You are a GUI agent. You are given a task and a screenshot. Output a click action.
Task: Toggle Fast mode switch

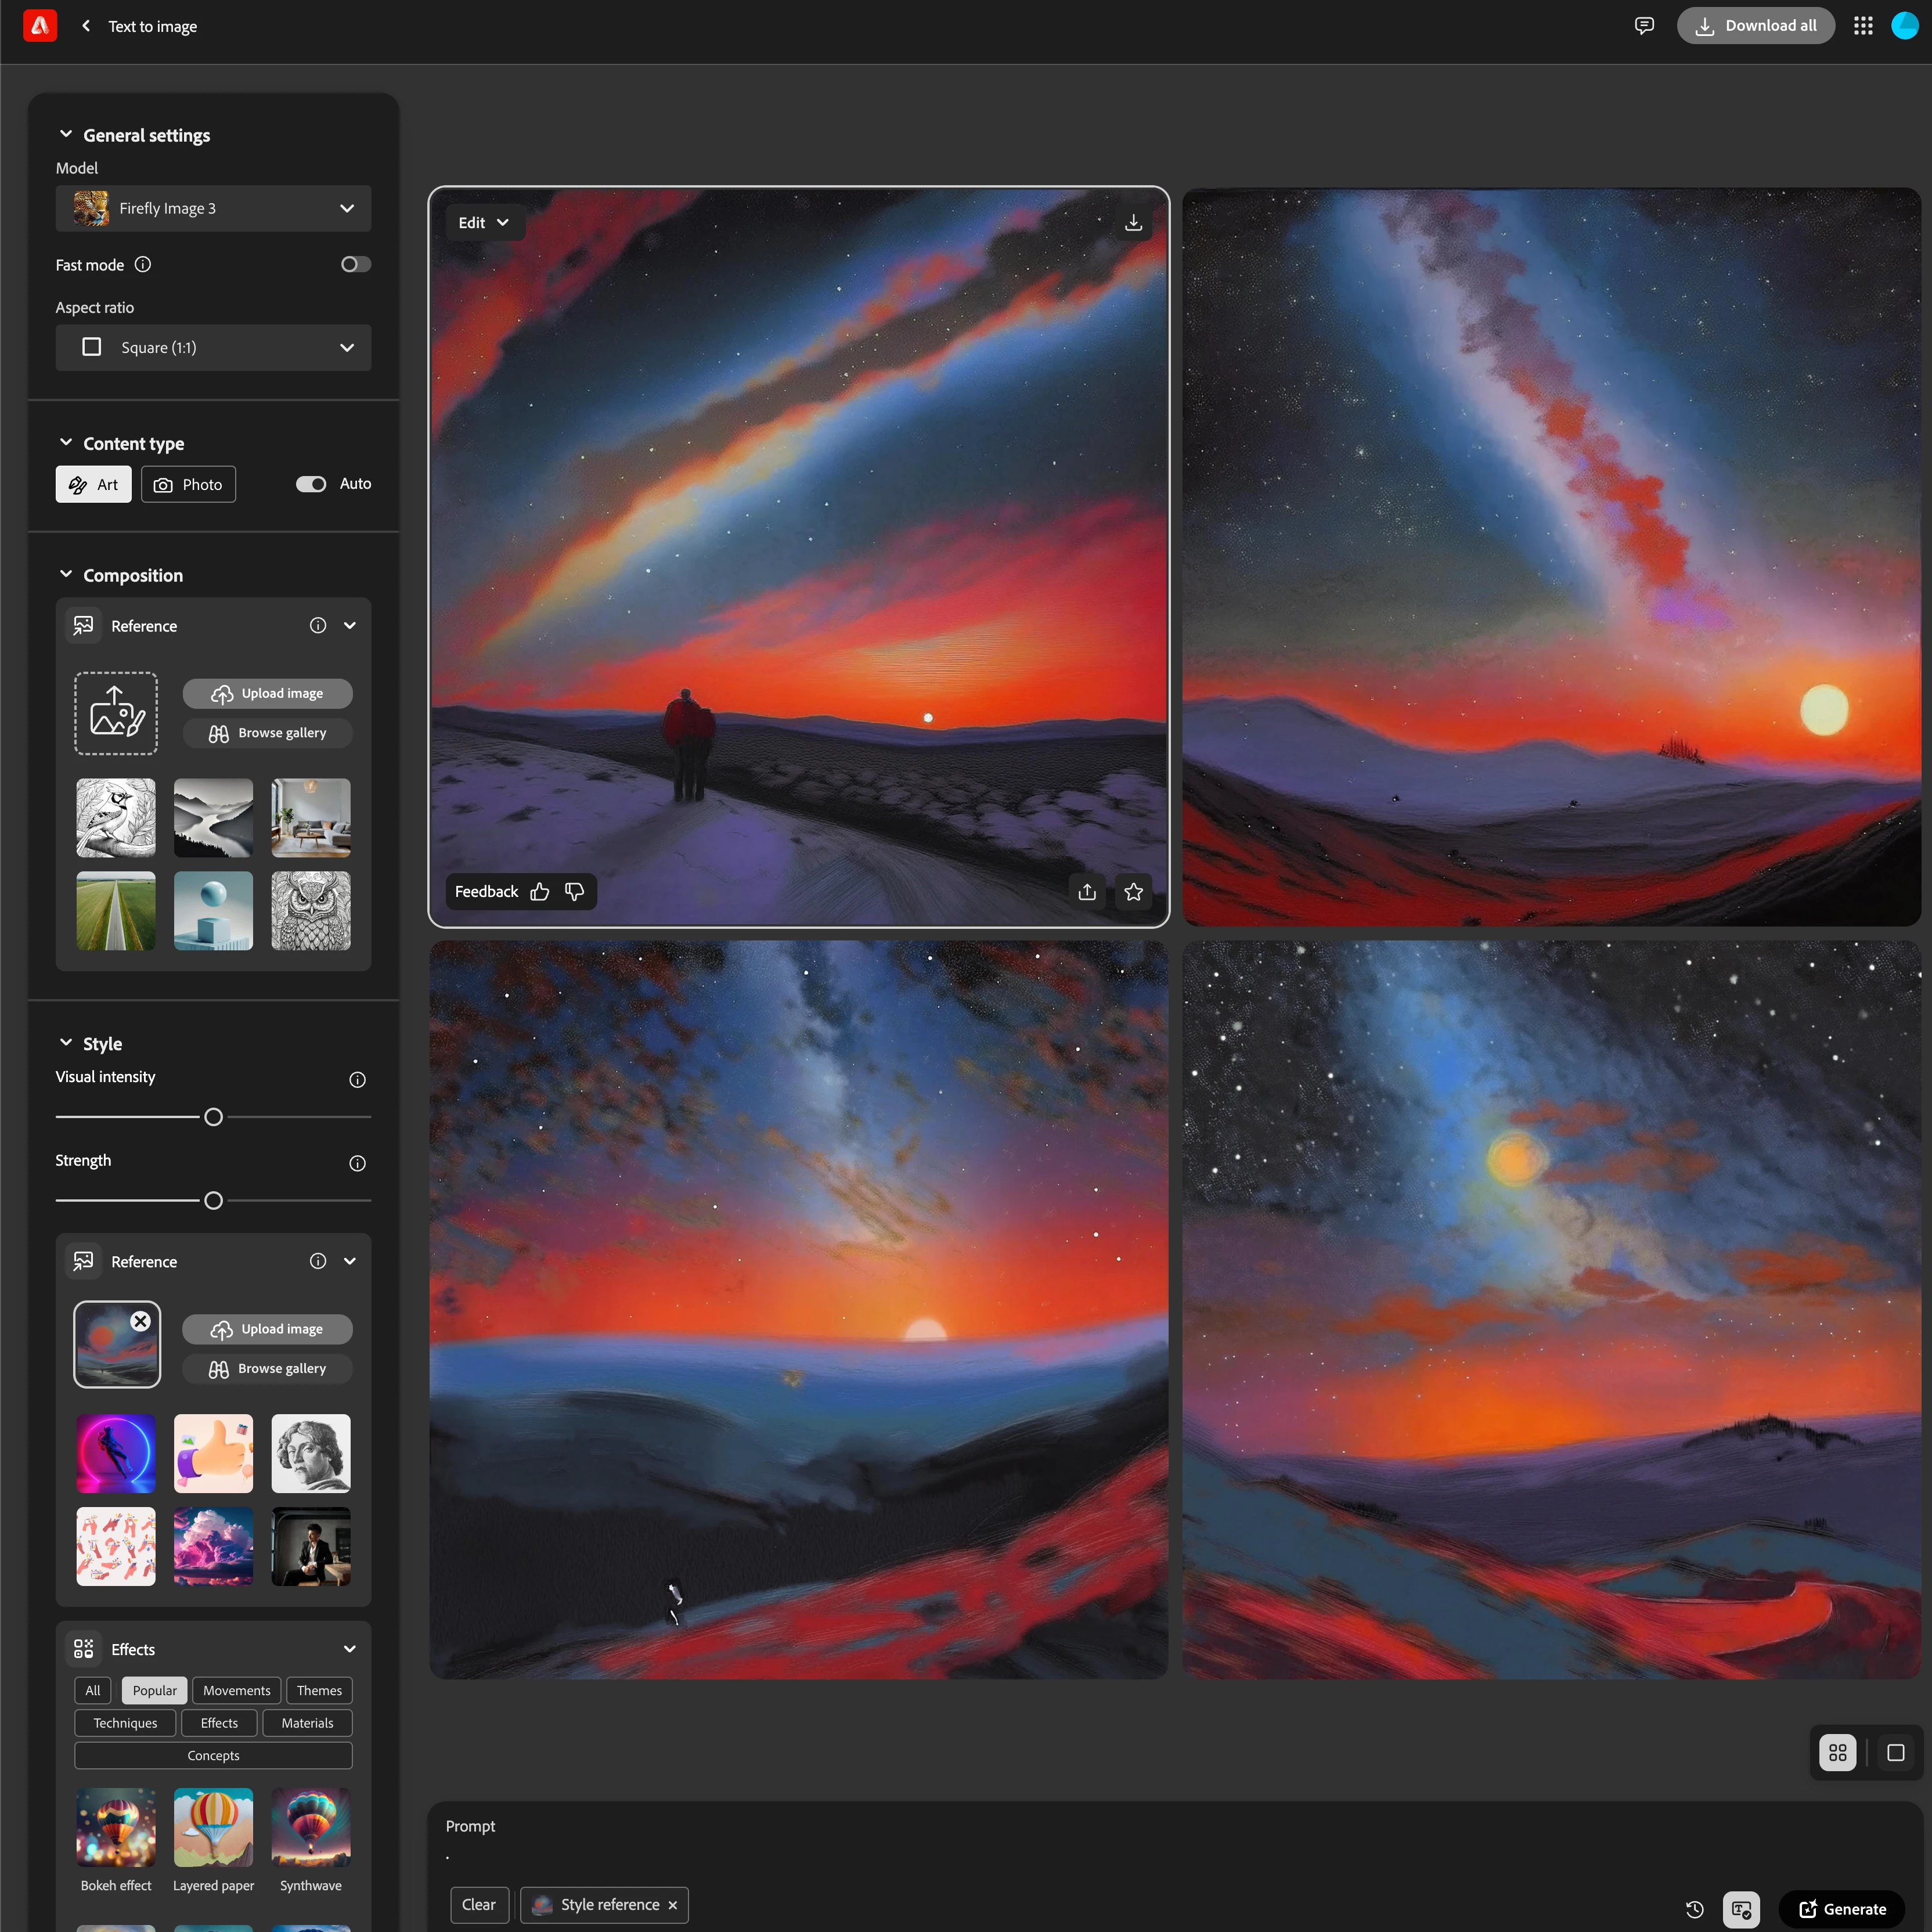(355, 265)
